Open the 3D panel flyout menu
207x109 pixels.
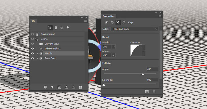click(x=86, y=21)
